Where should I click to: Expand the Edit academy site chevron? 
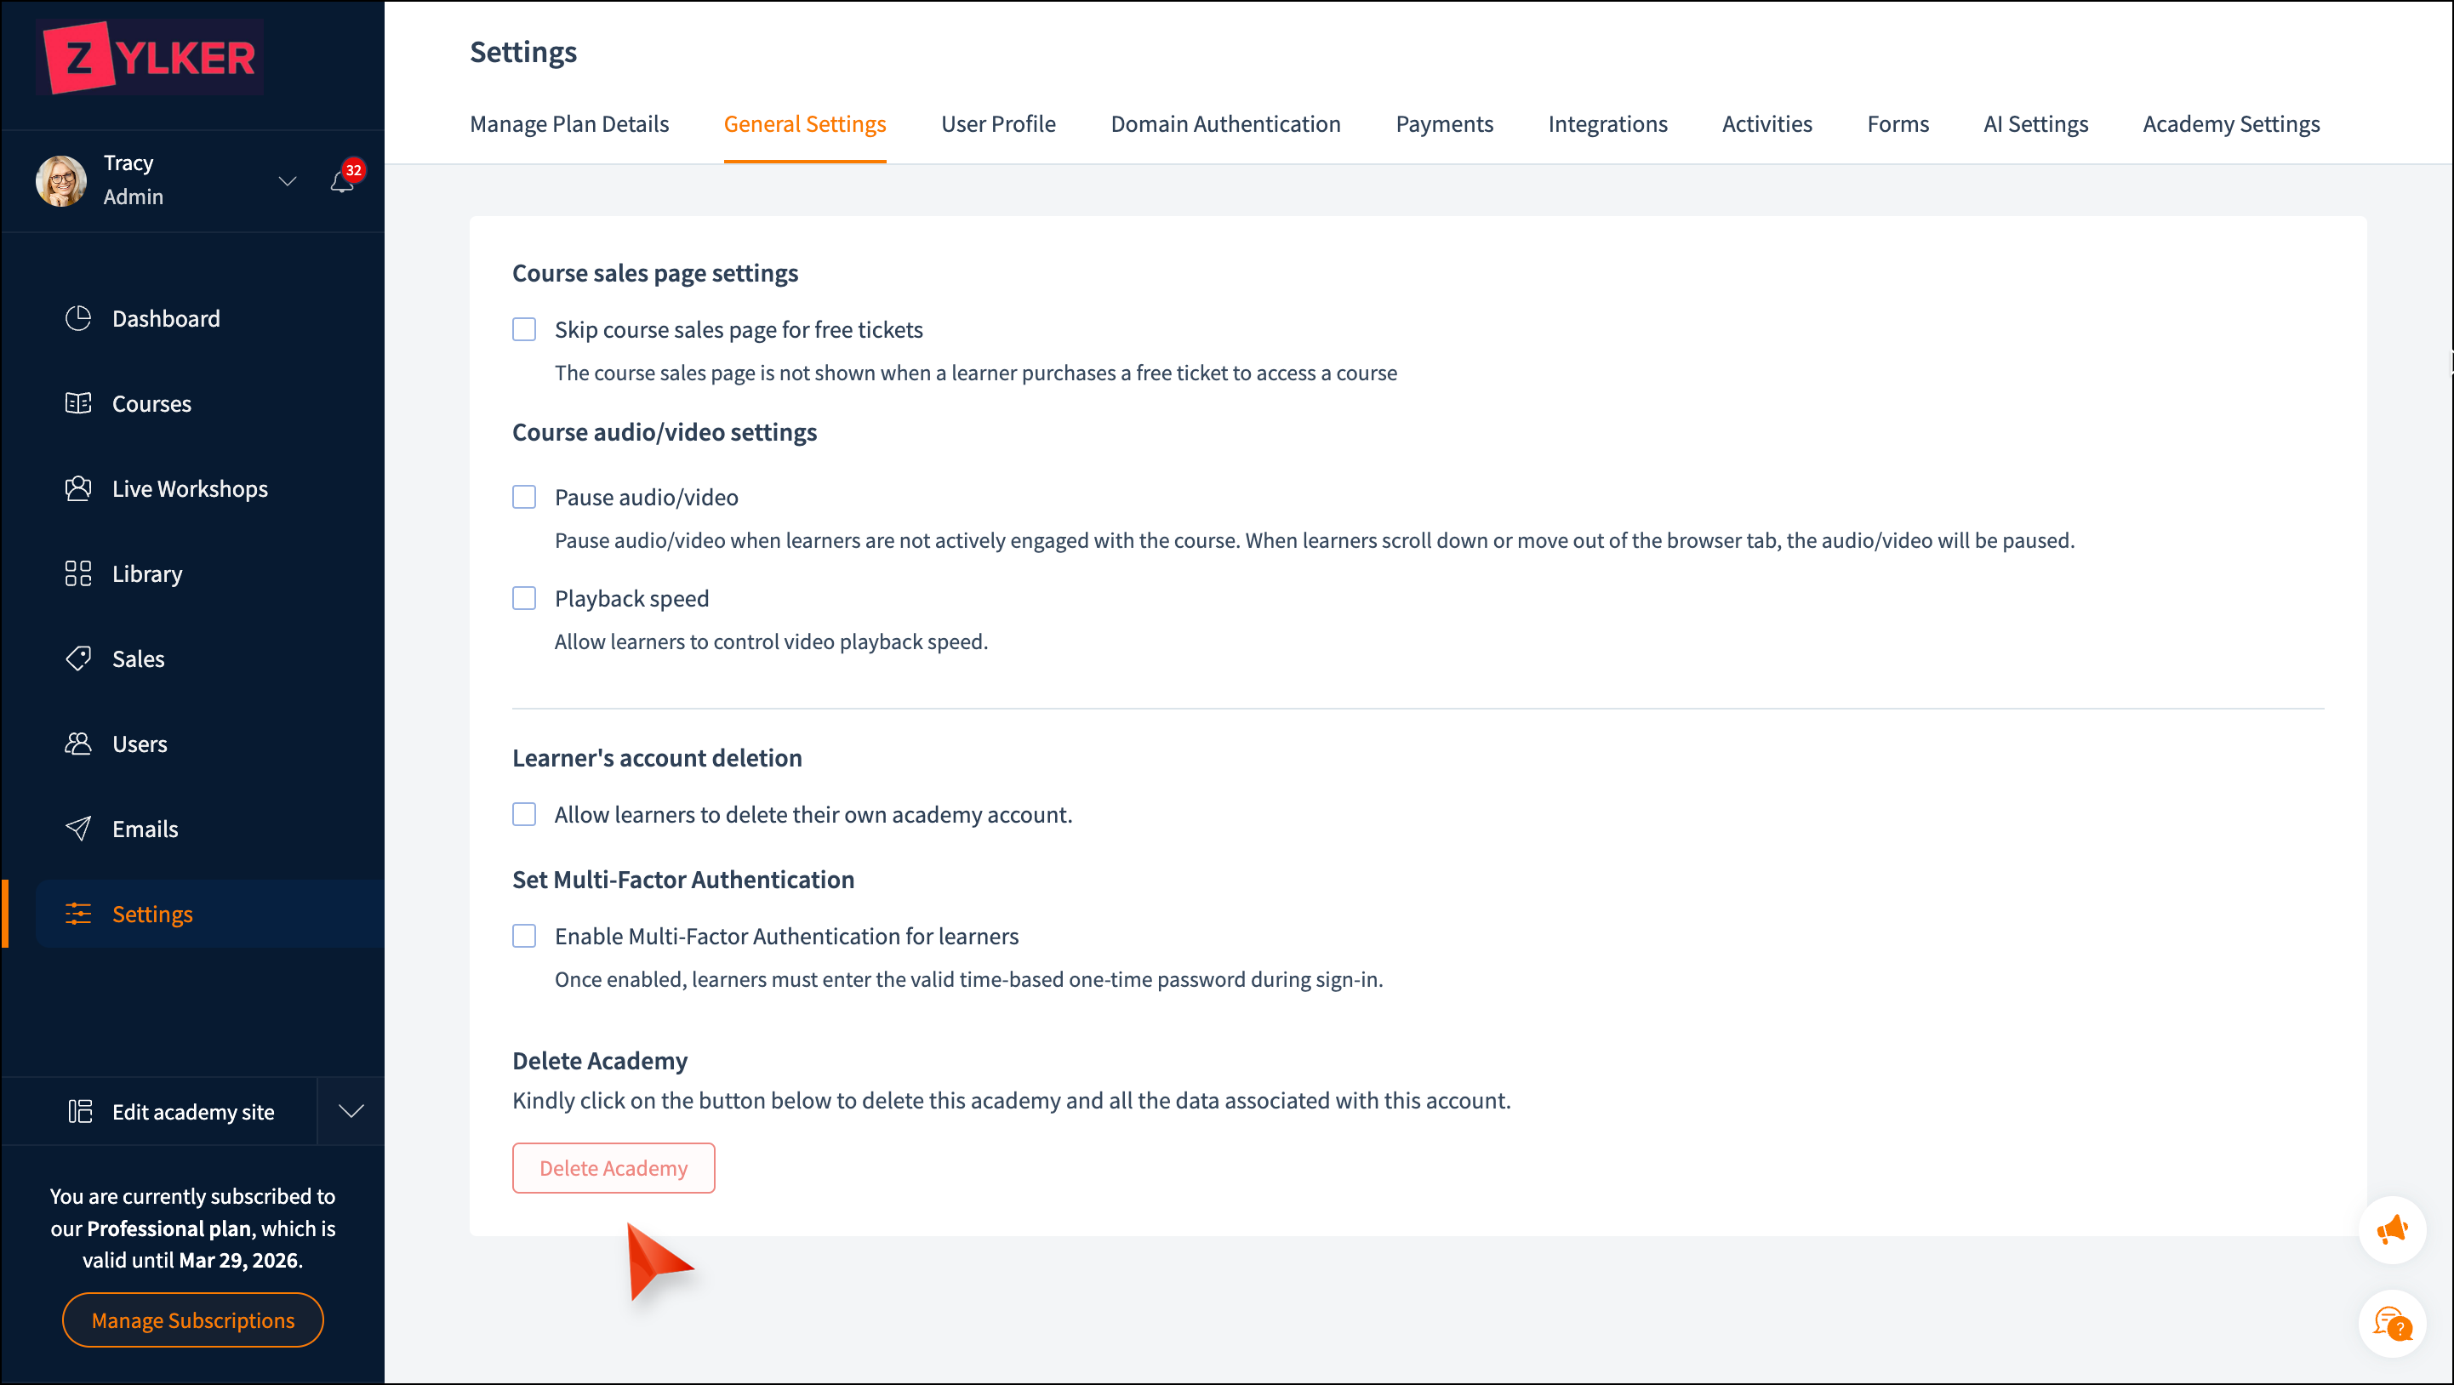click(351, 1111)
